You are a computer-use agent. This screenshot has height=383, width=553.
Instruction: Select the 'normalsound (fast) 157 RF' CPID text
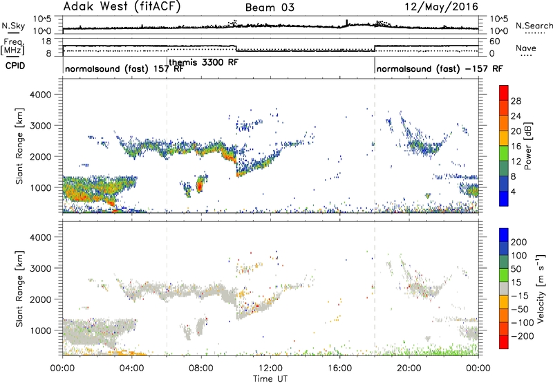124,68
